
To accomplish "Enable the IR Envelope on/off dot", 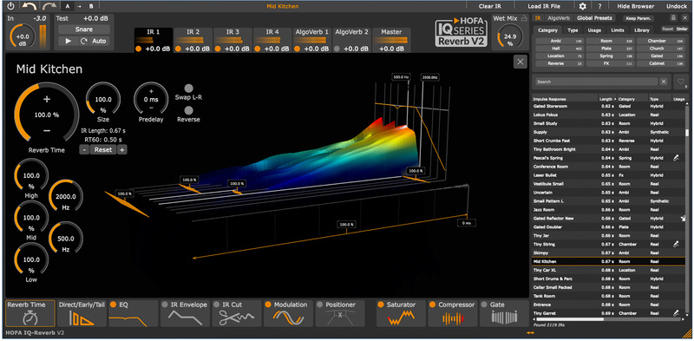I will [x=165, y=305].
